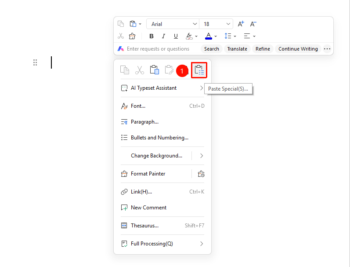Select Format Painter in the context menu

(156, 174)
